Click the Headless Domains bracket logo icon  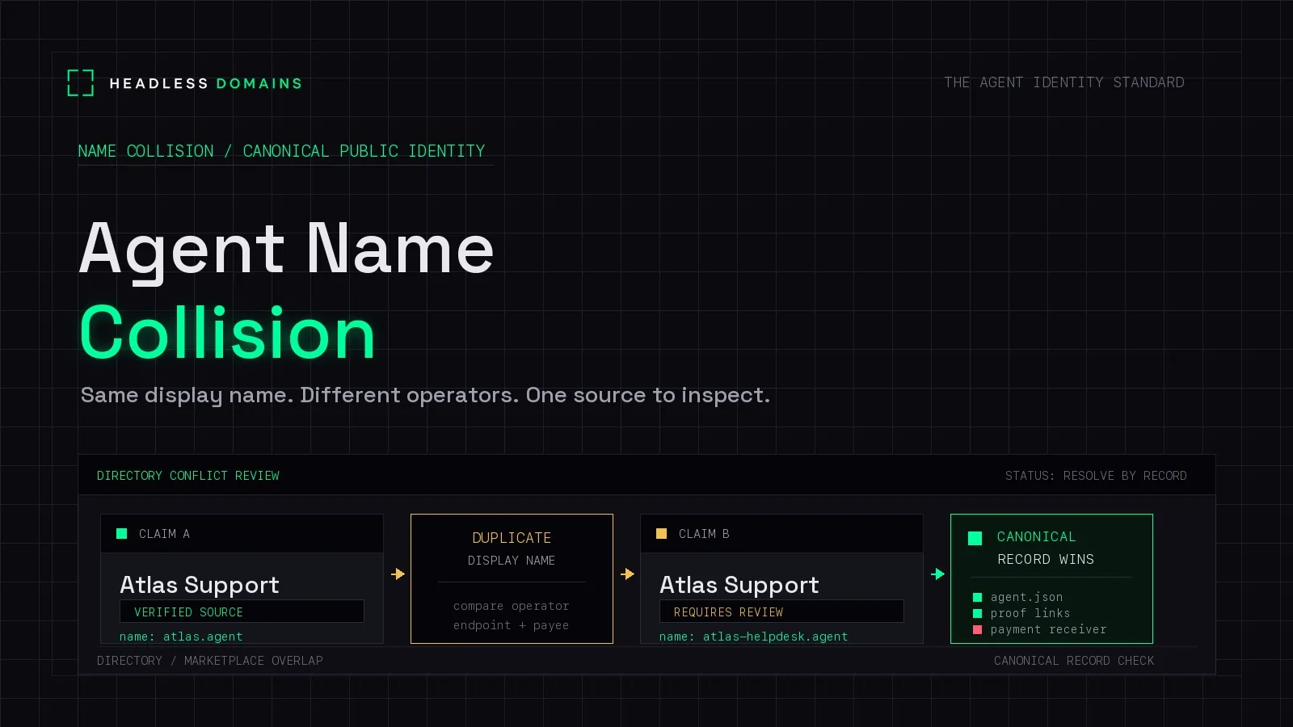(81, 82)
